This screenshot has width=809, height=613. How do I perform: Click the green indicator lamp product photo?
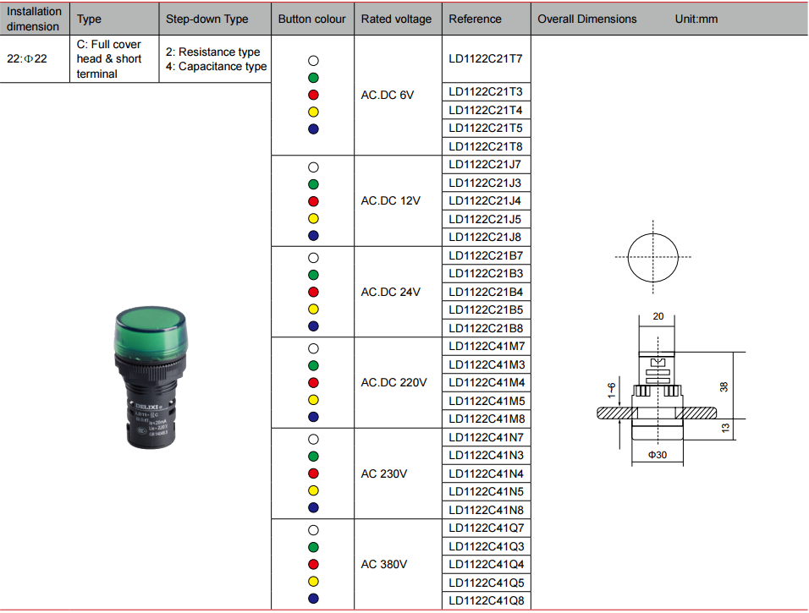(x=151, y=377)
